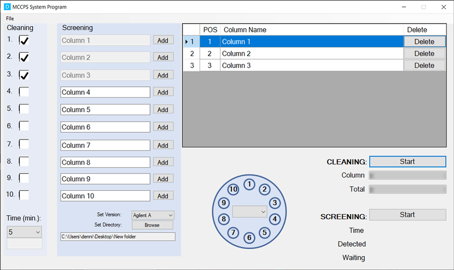Select position 5 on the carousel dial
The height and width of the screenshot is (270, 454).
click(x=264, y=233)
